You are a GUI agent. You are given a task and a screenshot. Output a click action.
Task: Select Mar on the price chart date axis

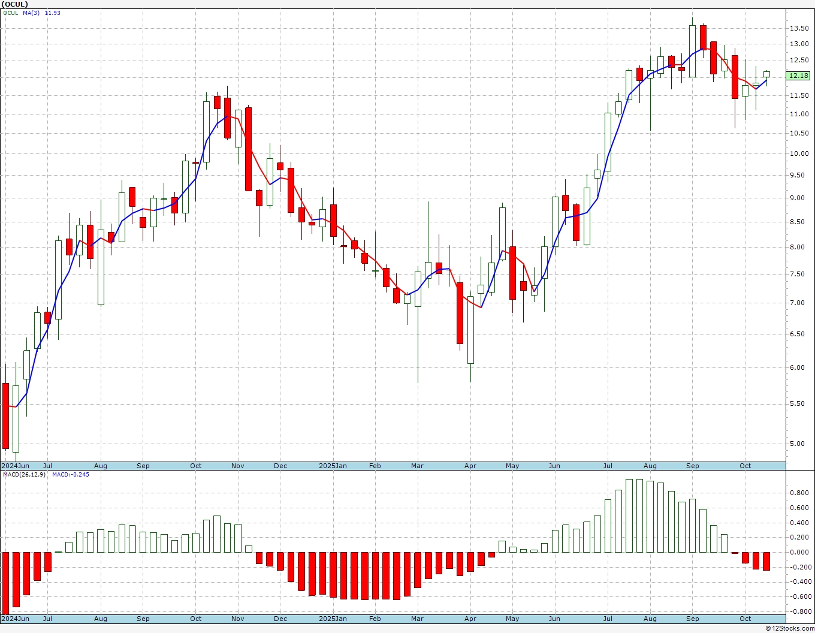coord(418,466)
